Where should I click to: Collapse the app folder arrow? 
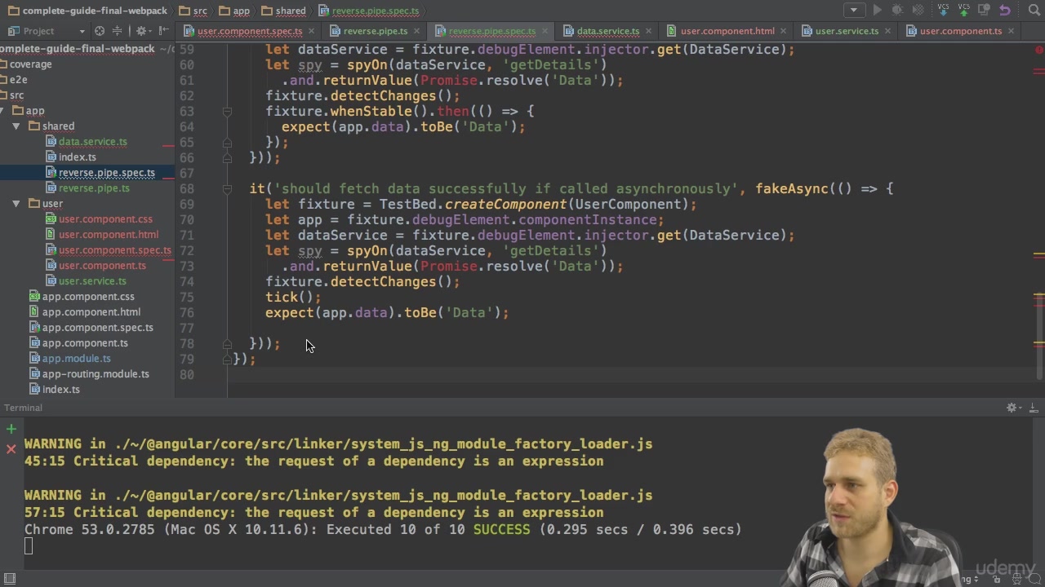[3, 111]
